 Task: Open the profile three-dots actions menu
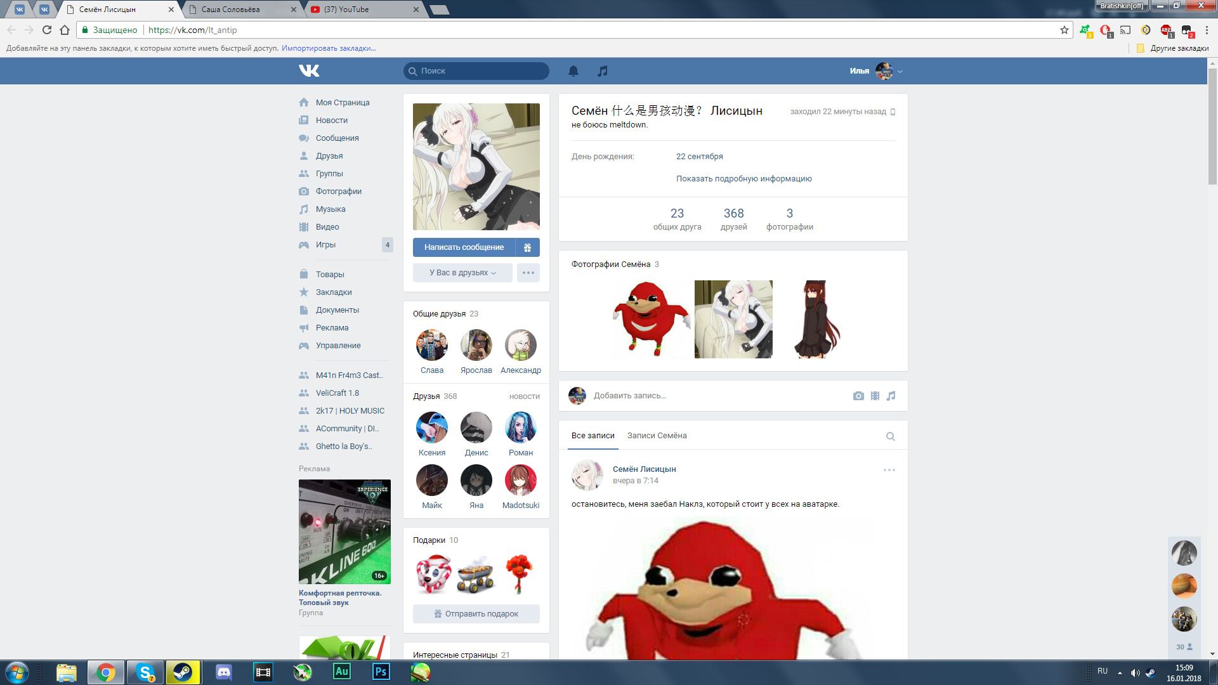tap(528, 273)
